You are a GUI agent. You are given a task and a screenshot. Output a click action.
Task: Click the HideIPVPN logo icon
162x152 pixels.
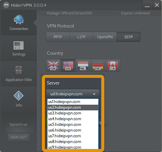[x=6, y=5]
